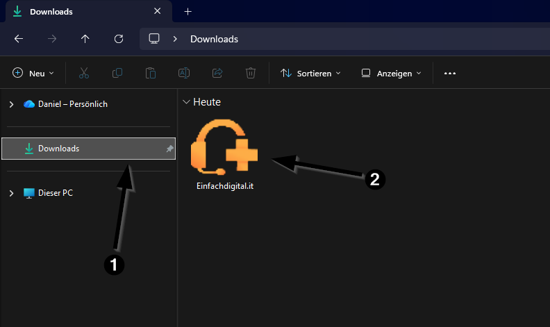Refresh the current folder view
550x327 pixels.
119,39
